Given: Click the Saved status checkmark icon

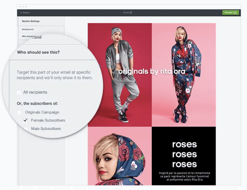Looking at the screenshot, I should [131, 12].
